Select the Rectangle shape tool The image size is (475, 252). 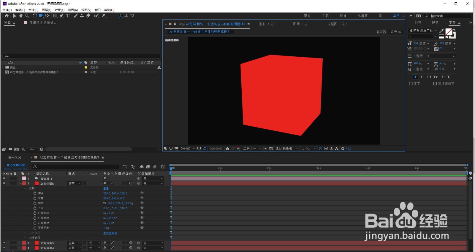tap(55, 16)
